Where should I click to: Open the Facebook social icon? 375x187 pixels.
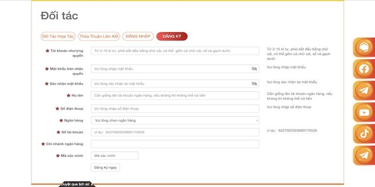(x=364, y=69)
